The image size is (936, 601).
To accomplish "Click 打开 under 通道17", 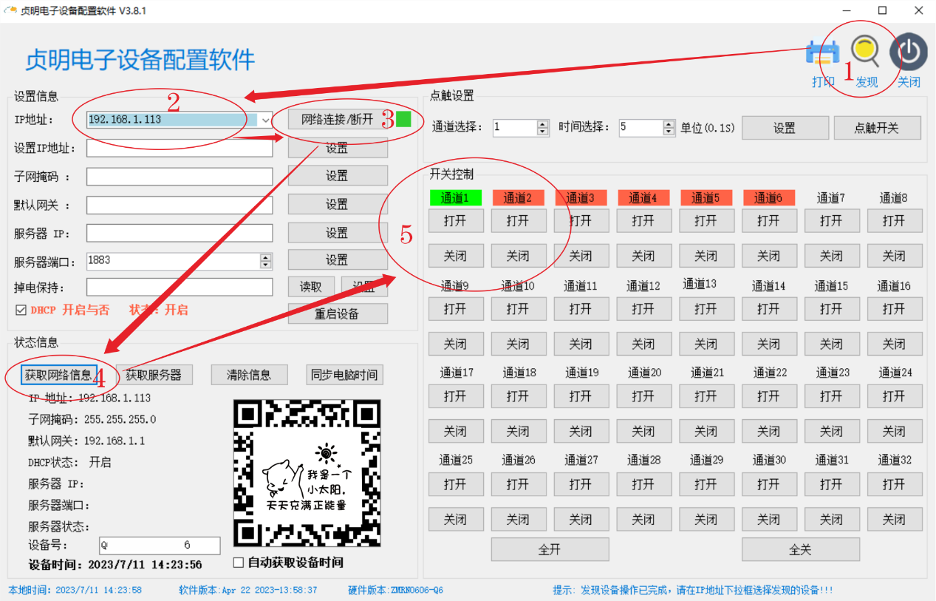I will (456, 396).
